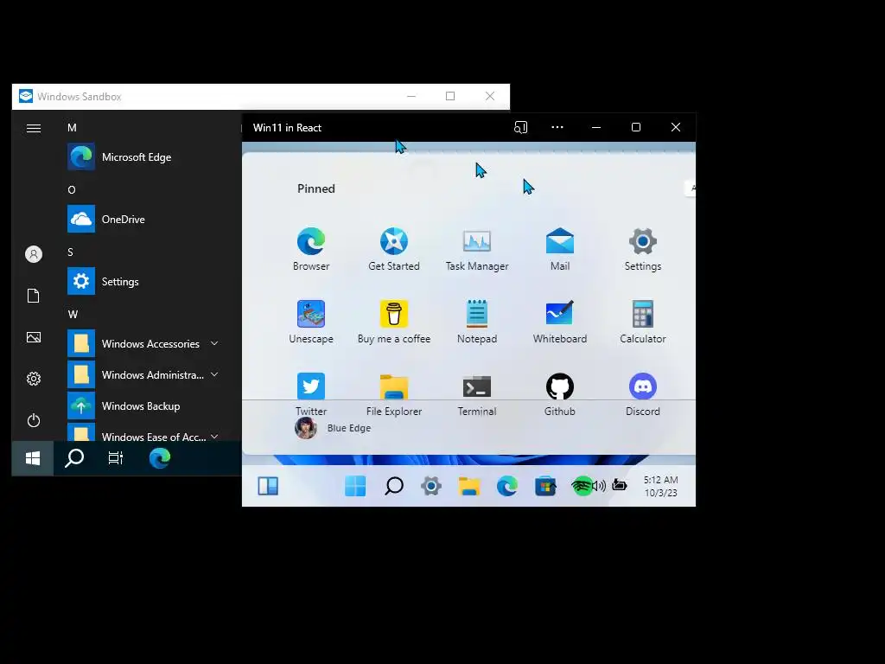Click the Power icon in Sandbox Start
The height and width of the screenshot is (664, 885).
pyautogui.click(x=34, y=421)
